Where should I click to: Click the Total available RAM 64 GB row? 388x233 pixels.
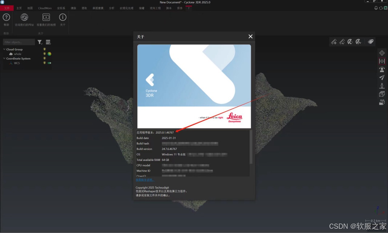153,160
